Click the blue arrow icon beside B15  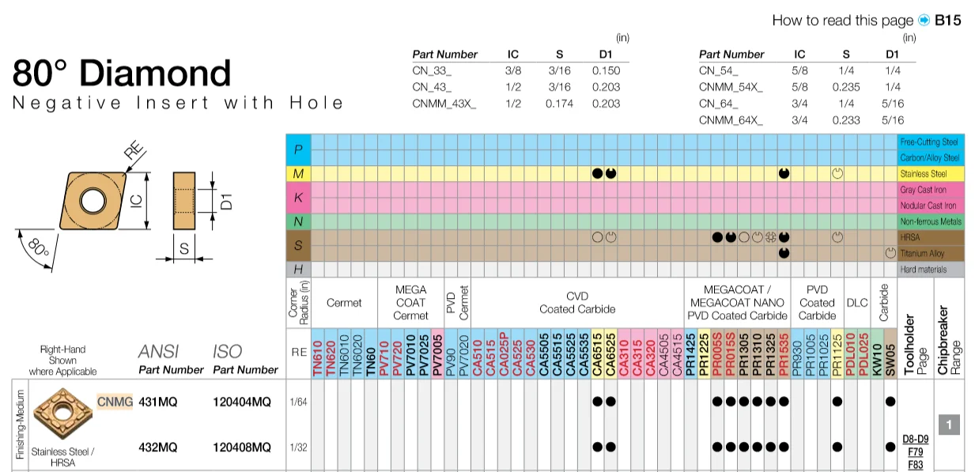pos(924,21)
